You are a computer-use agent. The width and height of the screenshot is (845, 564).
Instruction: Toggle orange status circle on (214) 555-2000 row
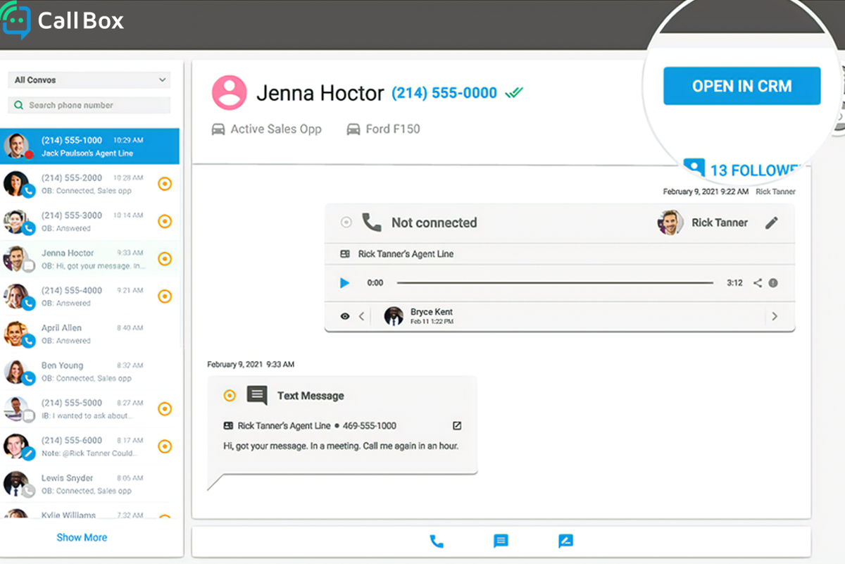164,184
